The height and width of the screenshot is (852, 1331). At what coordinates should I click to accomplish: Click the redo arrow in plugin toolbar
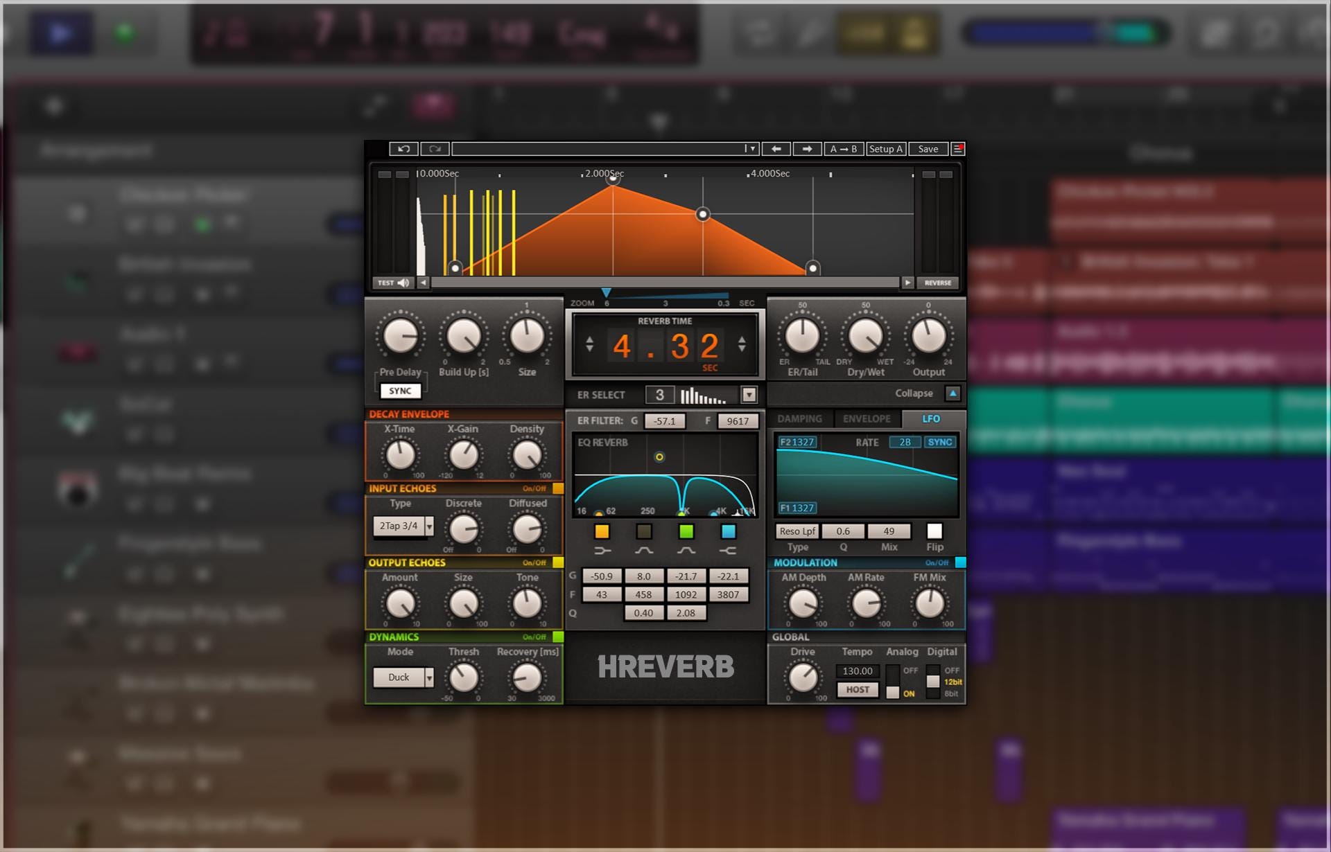(x=435, y=149)
